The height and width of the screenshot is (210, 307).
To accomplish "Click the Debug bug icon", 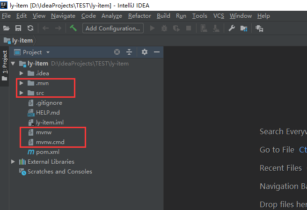I will pos(164,29).
